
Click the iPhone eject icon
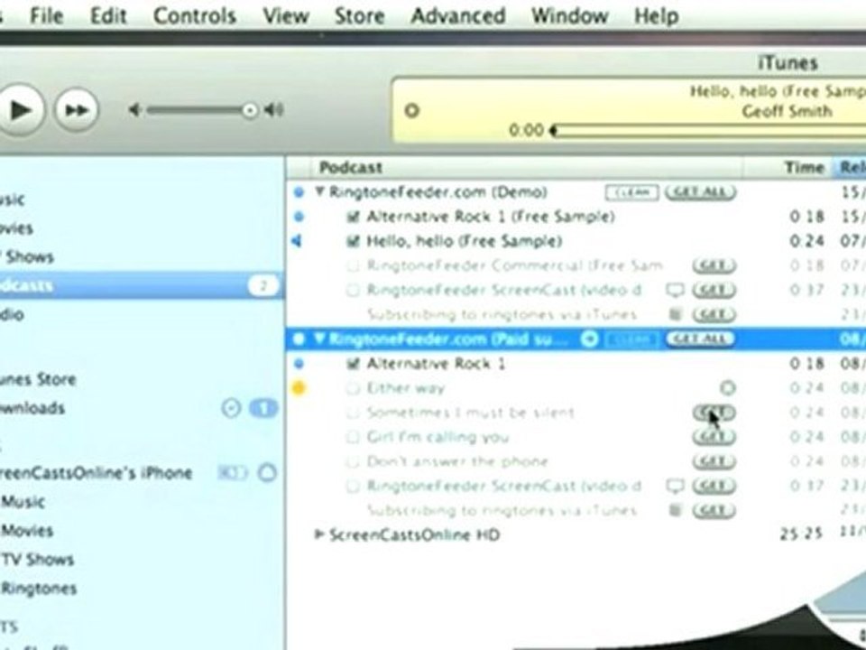coord(267,472)
